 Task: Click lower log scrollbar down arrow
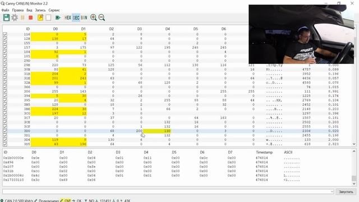click(x=354, y=183)
